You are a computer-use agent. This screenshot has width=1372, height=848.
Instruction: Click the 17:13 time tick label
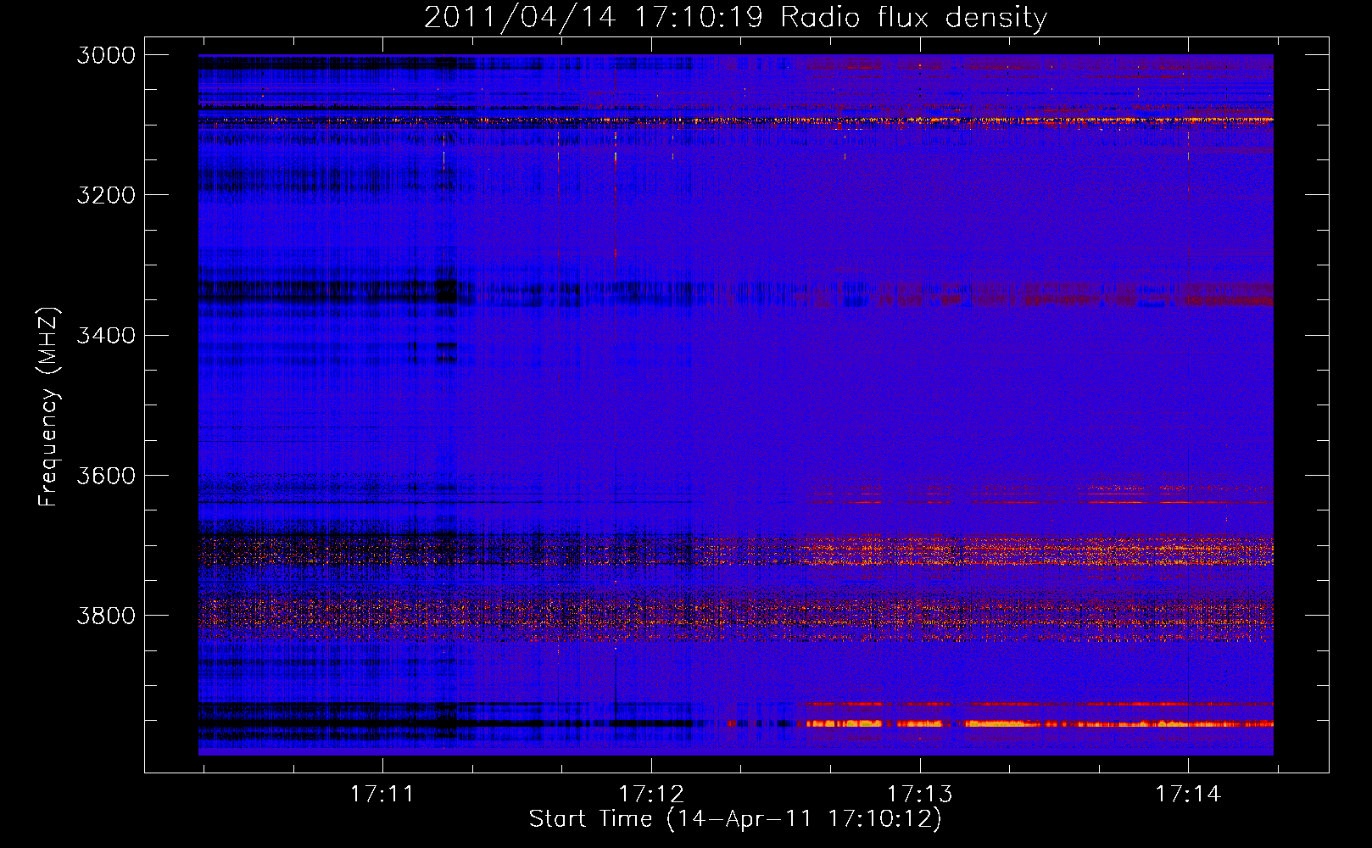tap(920, 794)
